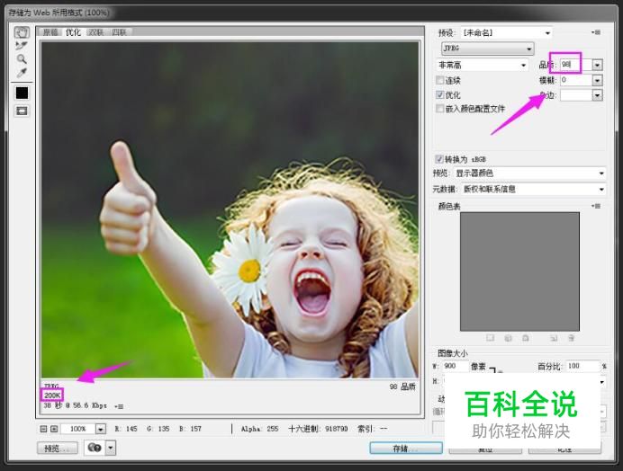Open the JPEG file format dropdown
Image resolution: width=623 pixels, height=471 pixels.
pos(488,49)
